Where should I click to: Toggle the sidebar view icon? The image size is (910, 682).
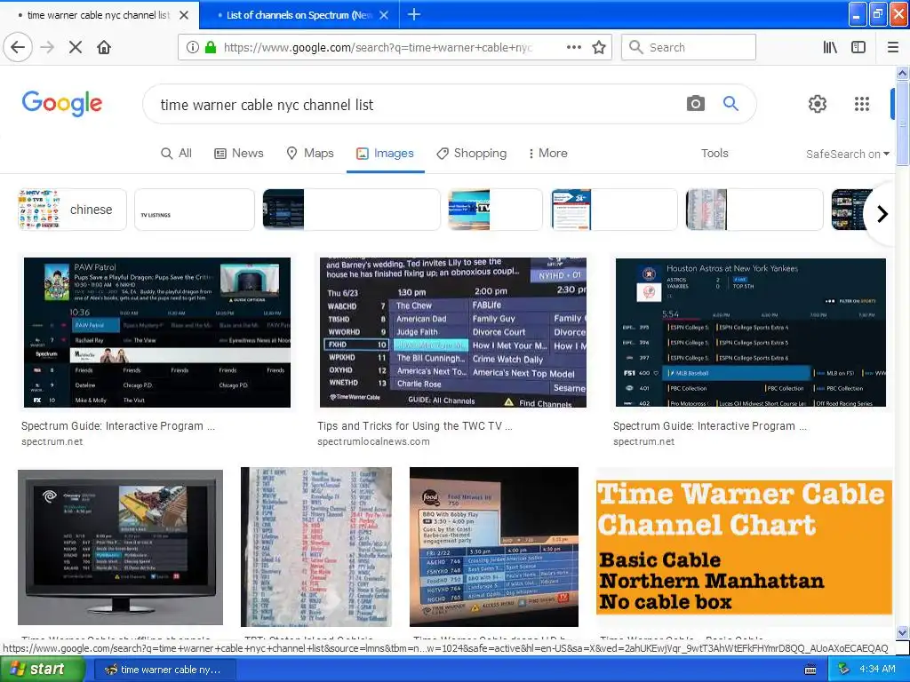(858, 47)
